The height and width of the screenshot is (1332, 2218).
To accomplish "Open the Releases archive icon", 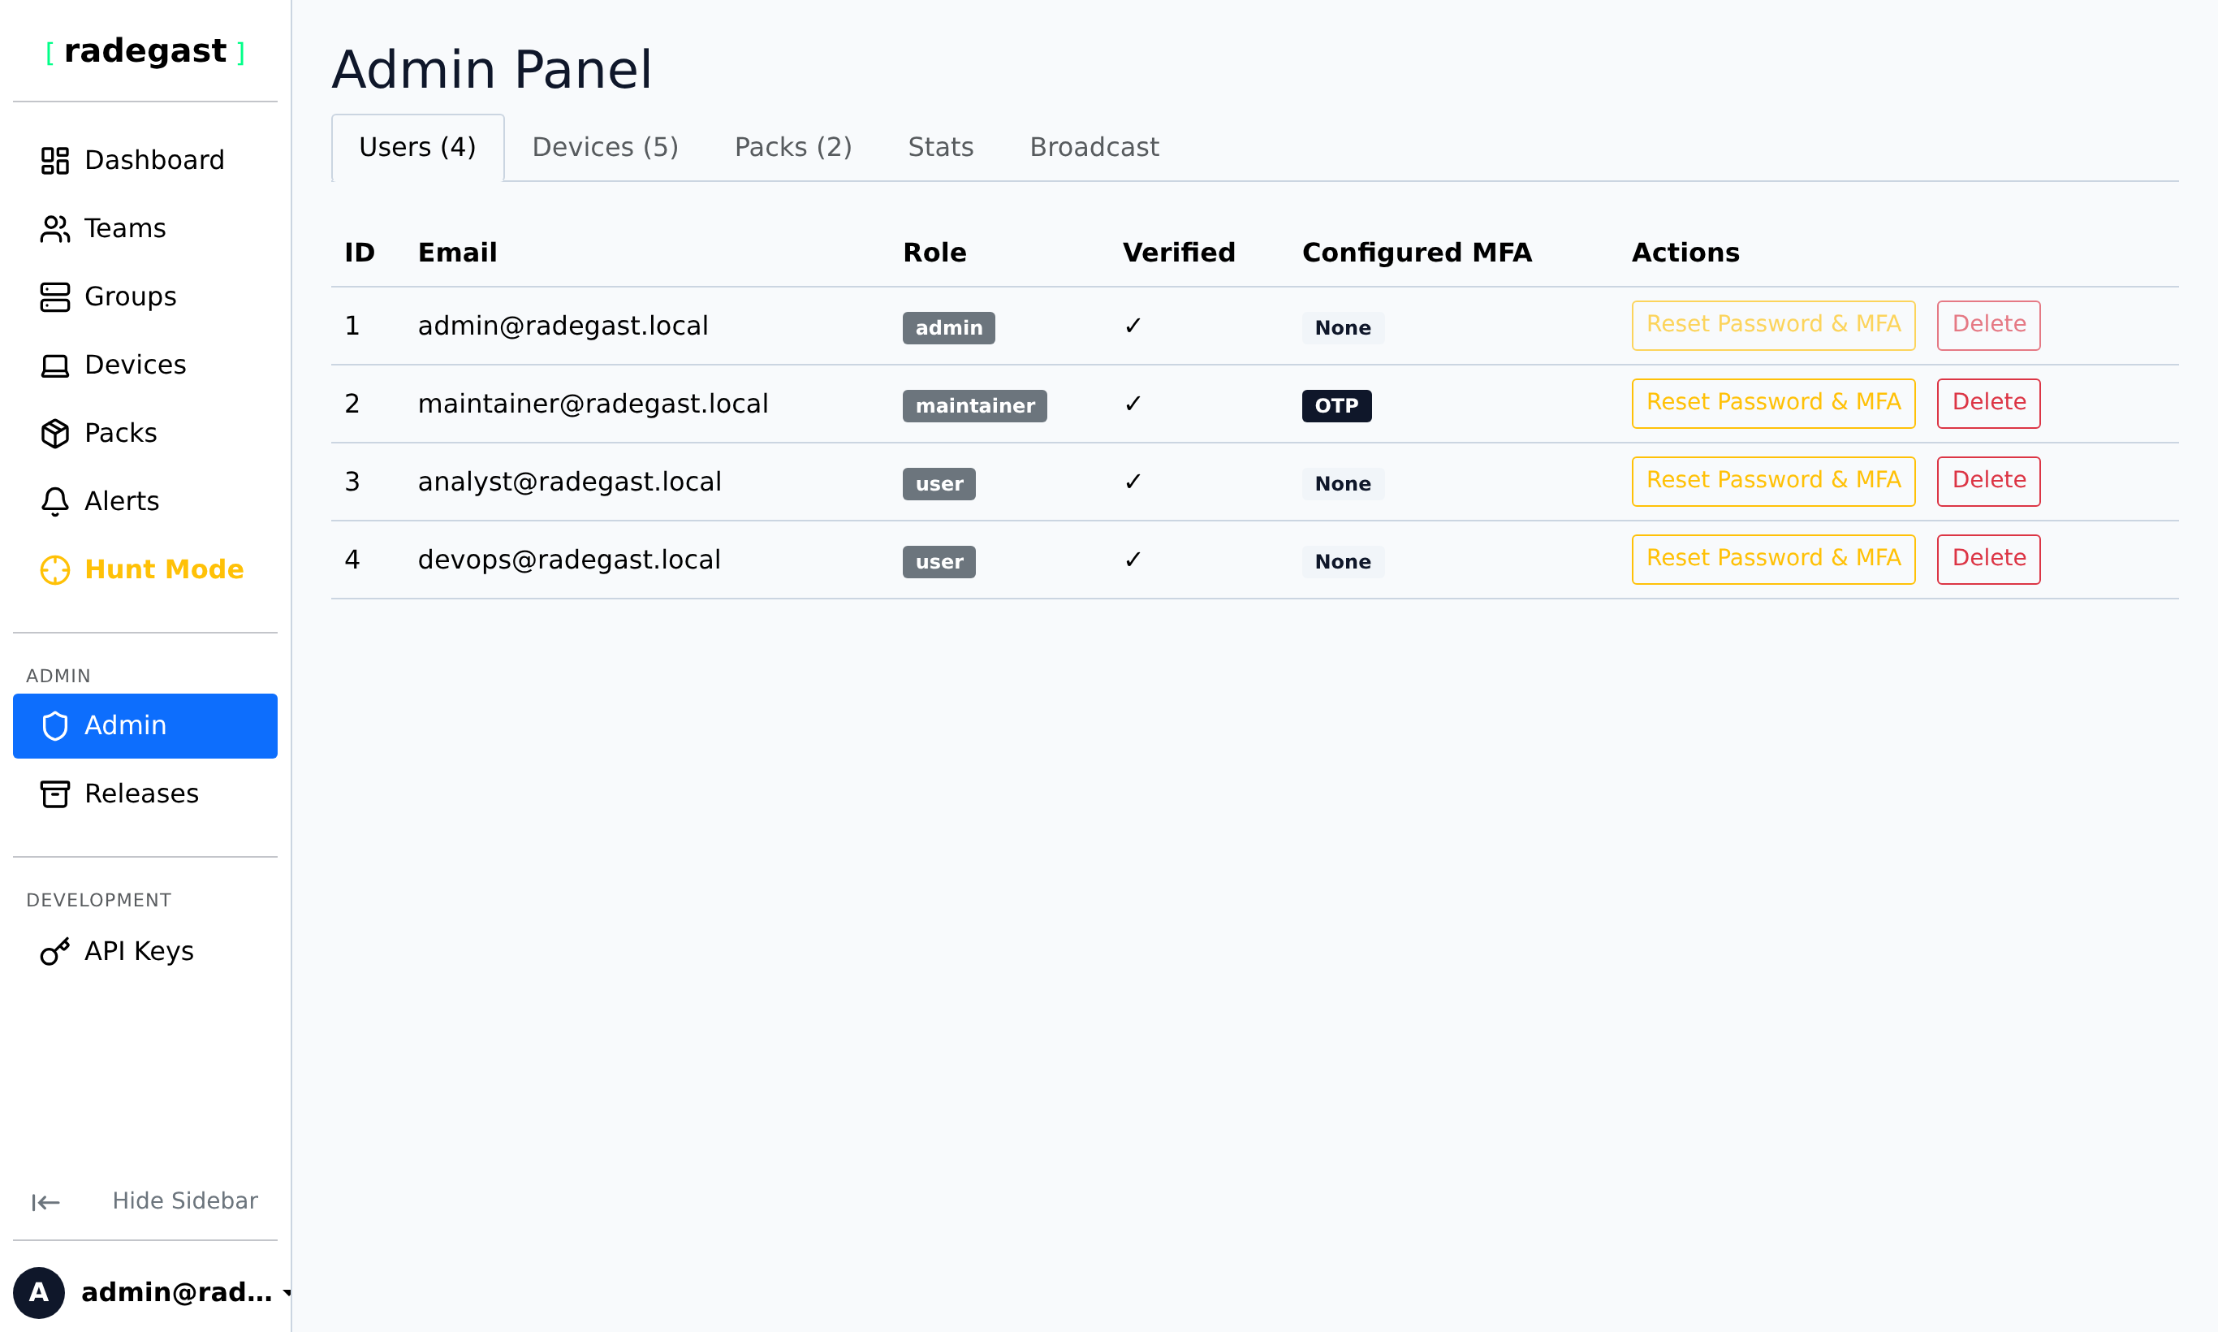I will click(54, 794).
